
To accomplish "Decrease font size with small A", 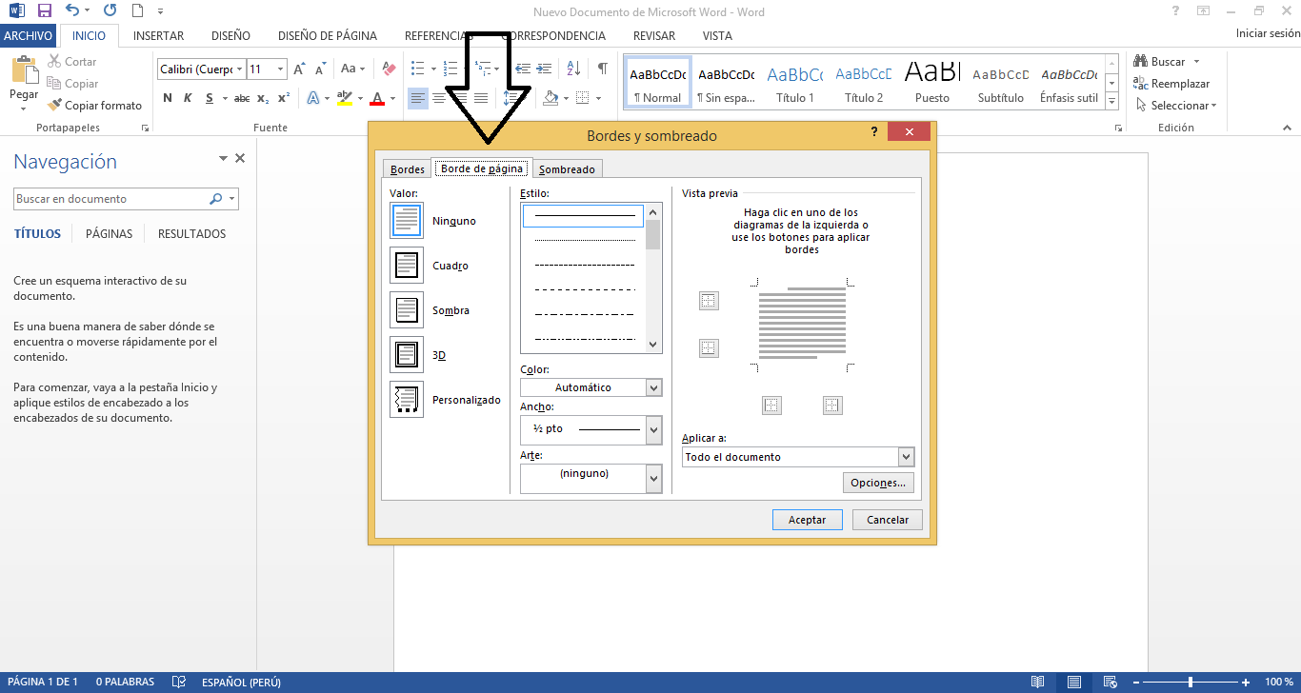I will click(x=320, y=69).
